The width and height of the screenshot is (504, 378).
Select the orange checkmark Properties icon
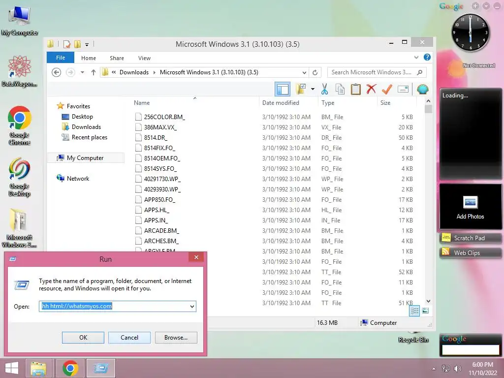point(387,89)
